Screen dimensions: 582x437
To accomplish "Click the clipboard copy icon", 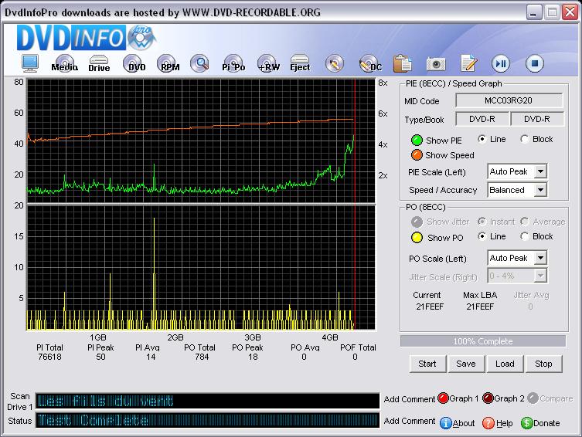I will pos(403,63).
